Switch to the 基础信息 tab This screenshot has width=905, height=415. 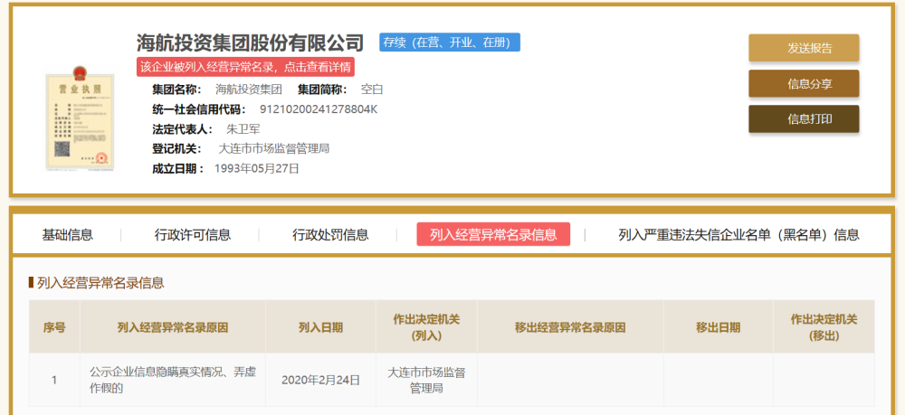click(x=68, y=234)
